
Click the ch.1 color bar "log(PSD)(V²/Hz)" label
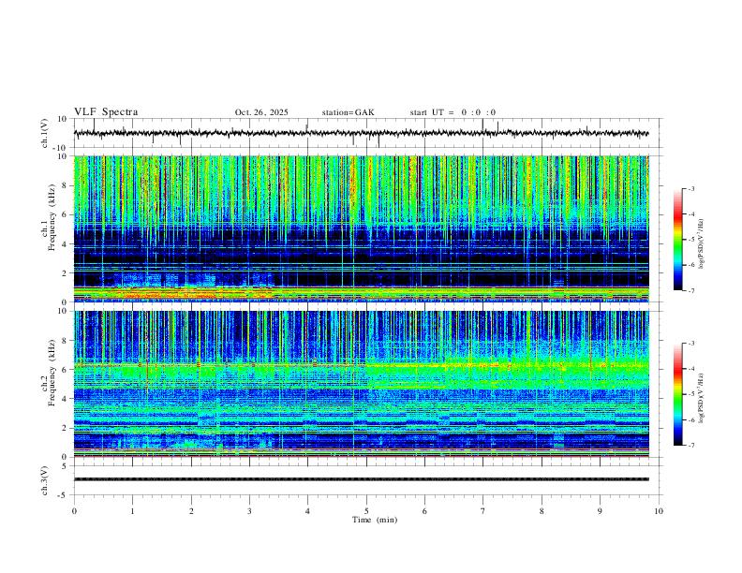702,244
